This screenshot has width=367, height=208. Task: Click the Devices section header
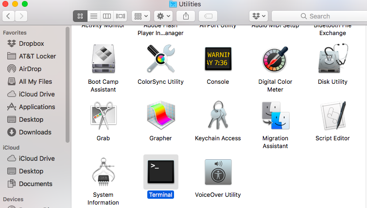click(x=13, y=199)
